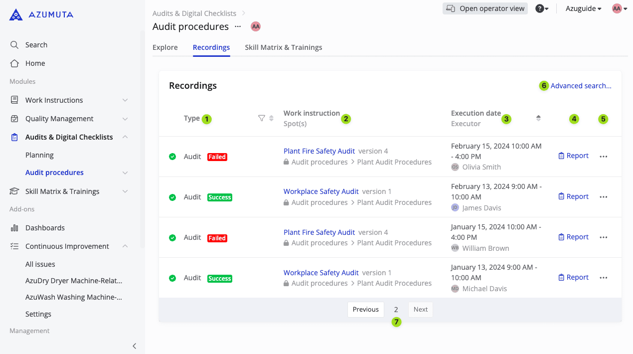Collapse the left sidebar with the chevron
Image resolution: width=633 pixels, height=354 pixels.
click(134, 346)
